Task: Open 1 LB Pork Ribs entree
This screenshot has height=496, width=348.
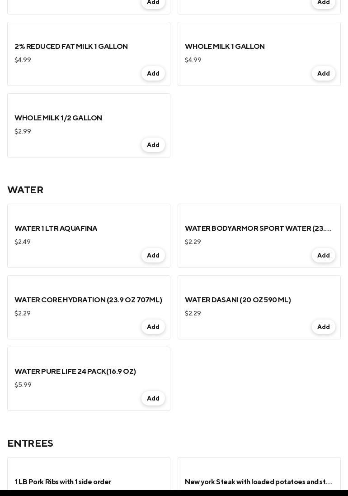Action: [x=63, y=482]
